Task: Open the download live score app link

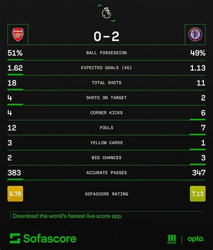Action: pos(67,216)
